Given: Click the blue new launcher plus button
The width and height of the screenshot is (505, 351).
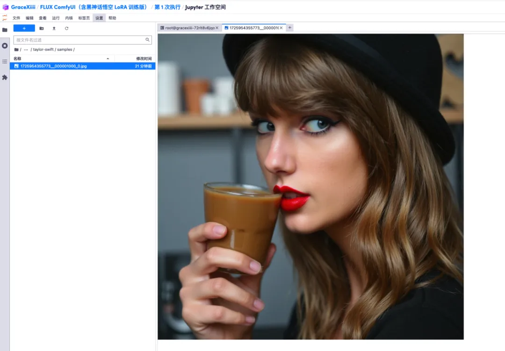Looking at the screenshot, I should (x=24, y=29).
